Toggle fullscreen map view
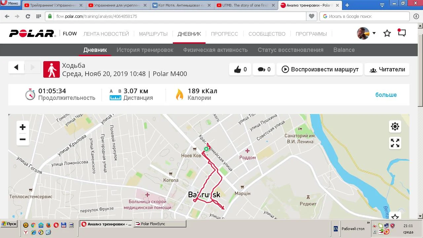The height and width of the screenshot is (238, 423). click(x=395, y=143)
